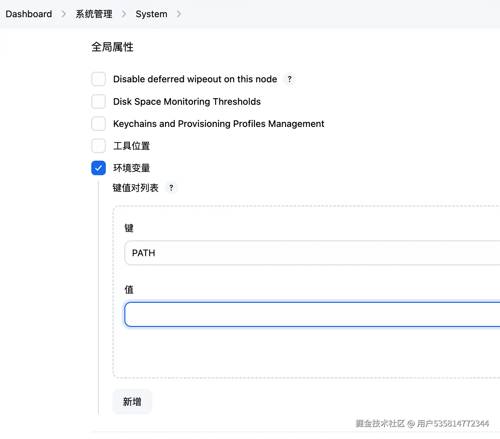
Task: Click the 工具位置 label text
Action: click(x=132, y=146)
